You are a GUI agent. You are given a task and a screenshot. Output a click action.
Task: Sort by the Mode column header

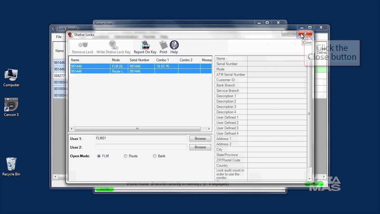119,60
